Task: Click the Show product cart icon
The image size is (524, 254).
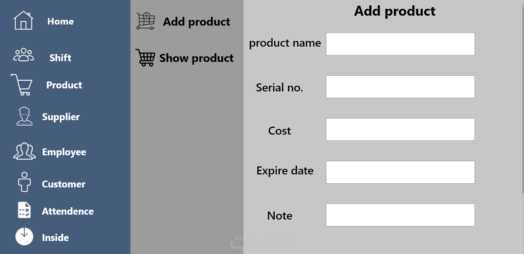Action: pos(145,58)
